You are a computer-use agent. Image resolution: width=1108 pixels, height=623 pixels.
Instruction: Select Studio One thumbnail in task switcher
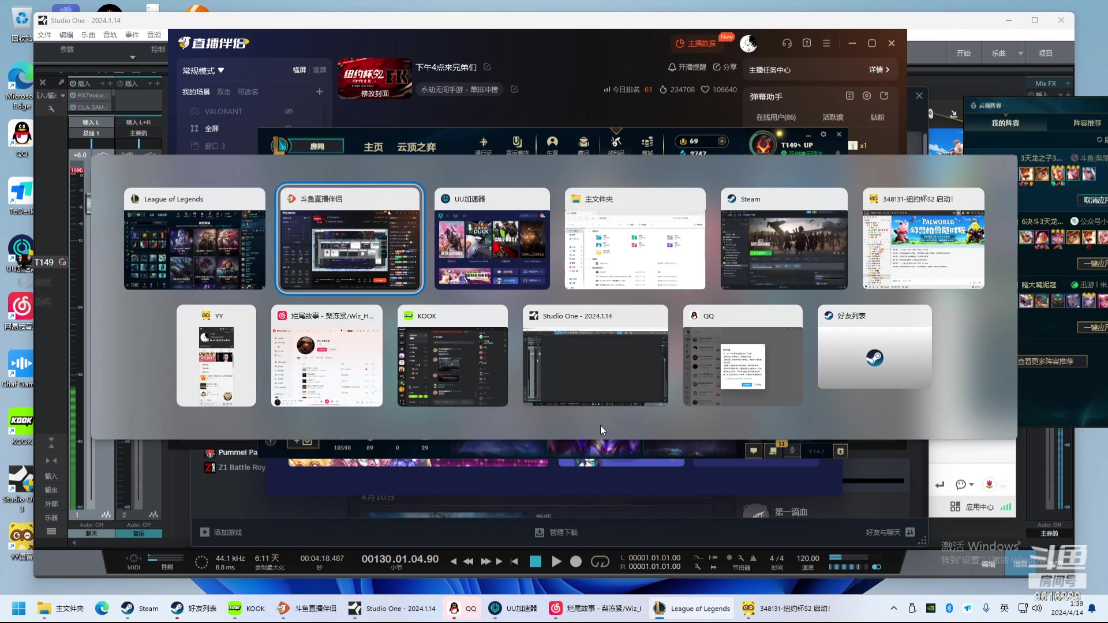[x=595, y=355]
